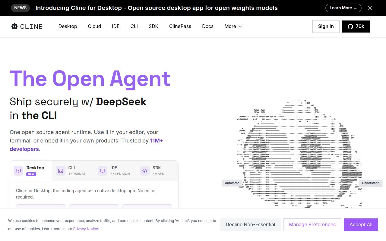Dismiss the news banner with the X
Screen dimensions: 386x241
pos(370,8)
